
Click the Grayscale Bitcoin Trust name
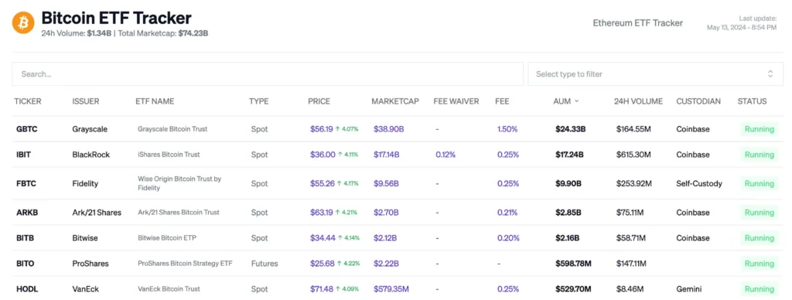[x=172, y=129]
